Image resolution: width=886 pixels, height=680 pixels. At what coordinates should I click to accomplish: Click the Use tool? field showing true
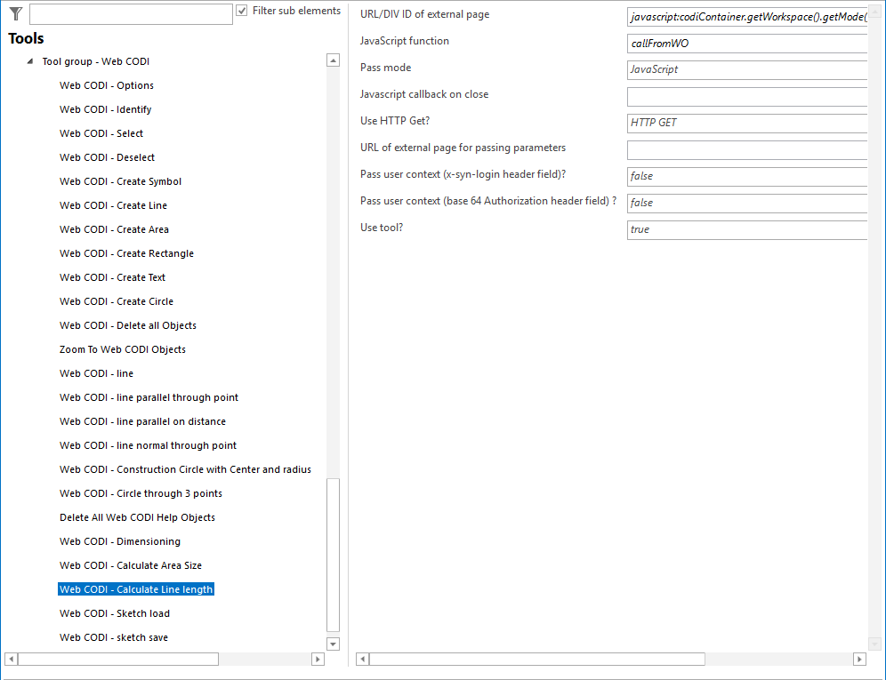coord(747,229)
